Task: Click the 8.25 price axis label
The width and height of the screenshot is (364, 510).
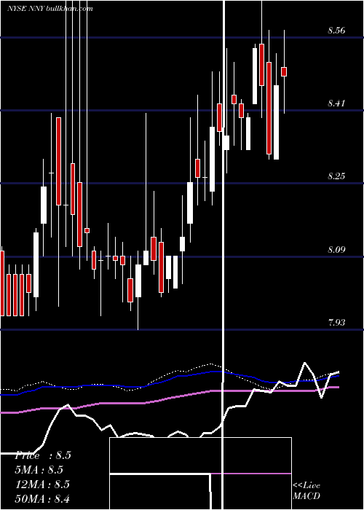Action: coord(336,176)
